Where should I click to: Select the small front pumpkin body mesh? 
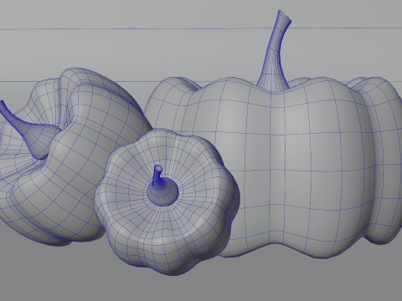[167, 202]
